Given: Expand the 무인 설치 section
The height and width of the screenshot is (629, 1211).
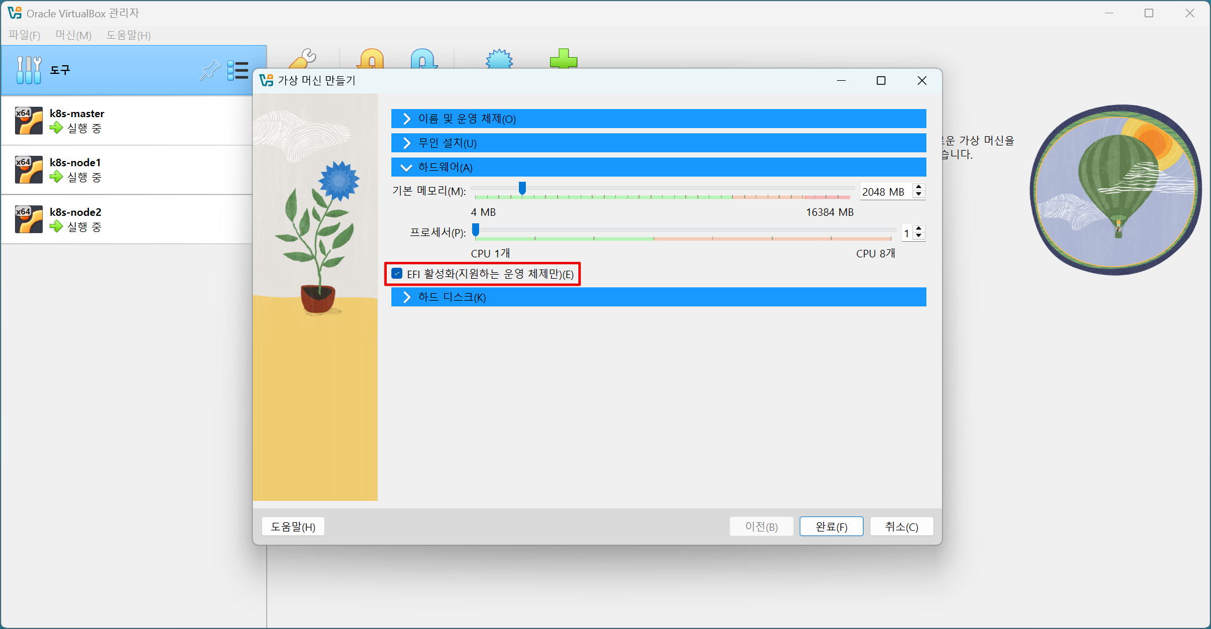Looking at the screenshot, I should pos(659,143).
